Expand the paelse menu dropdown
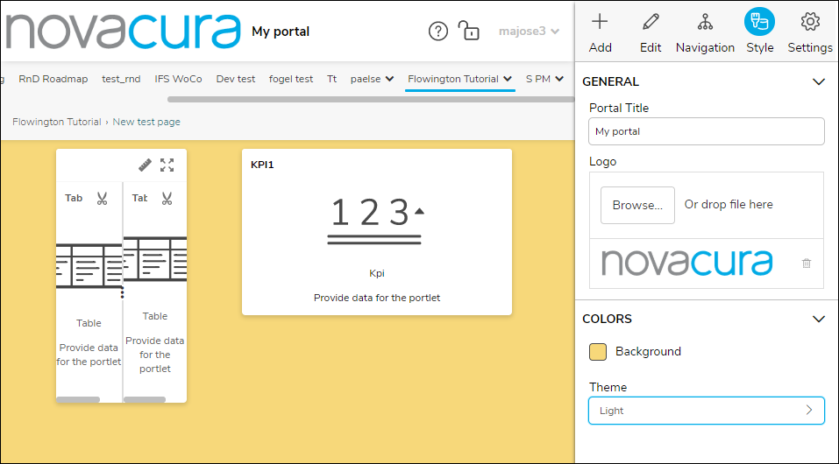 pos(373,79)
